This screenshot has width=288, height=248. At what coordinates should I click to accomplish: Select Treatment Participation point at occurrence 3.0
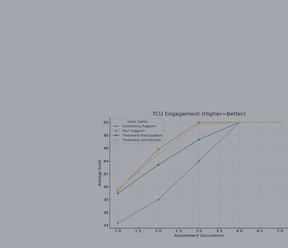tap(199, 140)
